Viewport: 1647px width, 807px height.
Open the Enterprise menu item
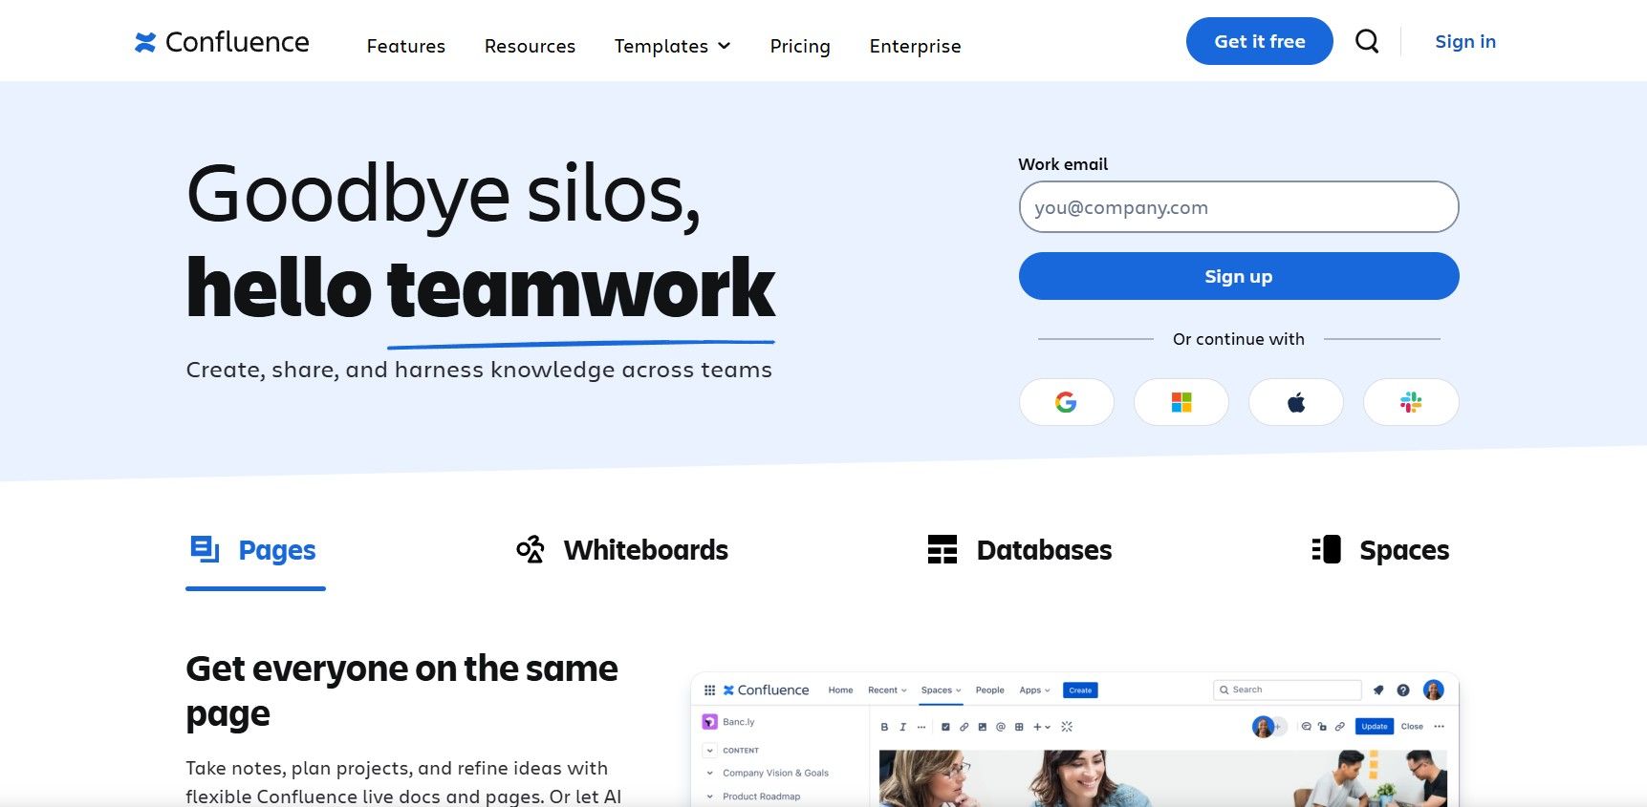tap(915, 46)
